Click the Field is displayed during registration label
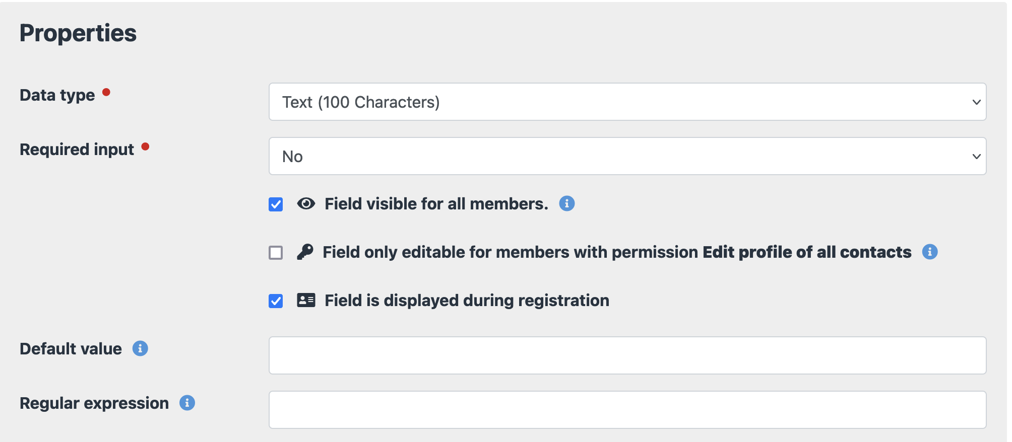The width and height of the screenshot is (1012, 442). point(467,301)
